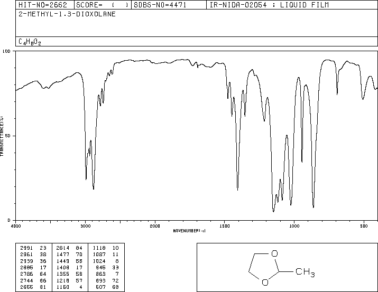Select the 1408 peak table entry
The height and width of the screenshot is (292, 378).
point(69,268)
